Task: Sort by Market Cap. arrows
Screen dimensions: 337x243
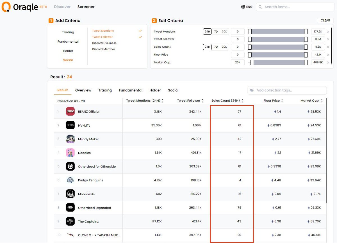Action: pos(322,101)
